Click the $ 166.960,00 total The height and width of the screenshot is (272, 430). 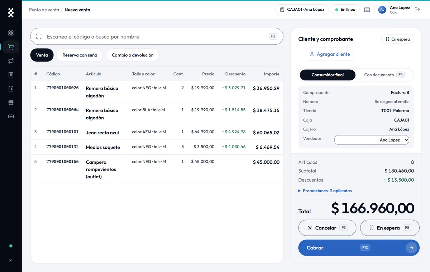click(373, 208)
